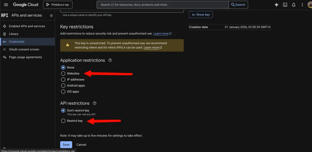Select the Websites radio option

[x=63, y=73]
